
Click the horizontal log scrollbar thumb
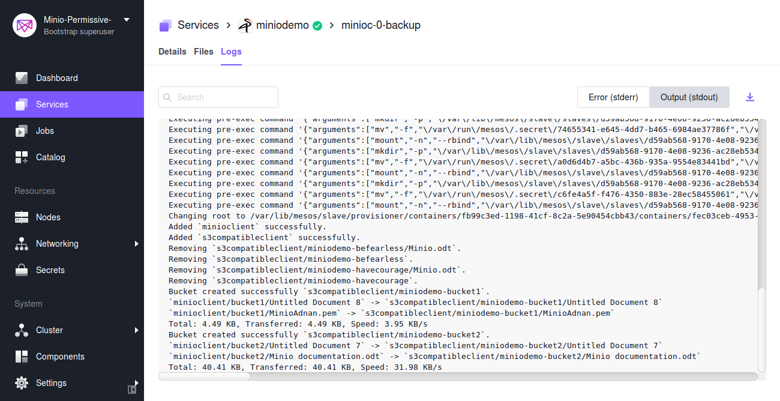(x=205, y=376)
